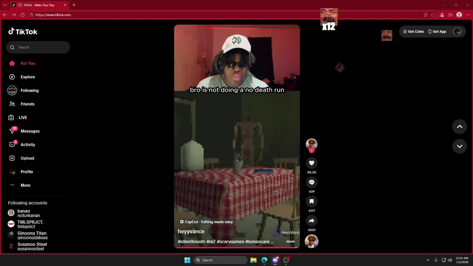Screen dimensions: 473x266
Task: Open the creator avatar above like button
Action: 312,144
